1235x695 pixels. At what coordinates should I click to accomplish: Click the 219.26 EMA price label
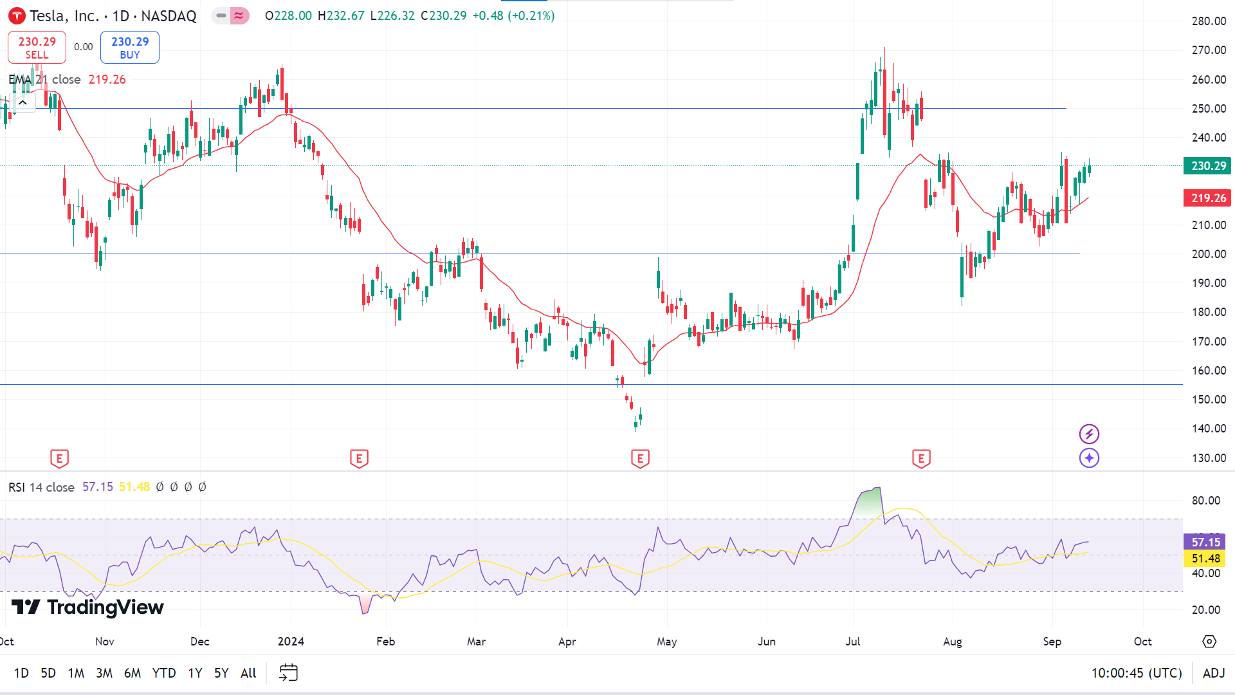[x=1207, y=198]
